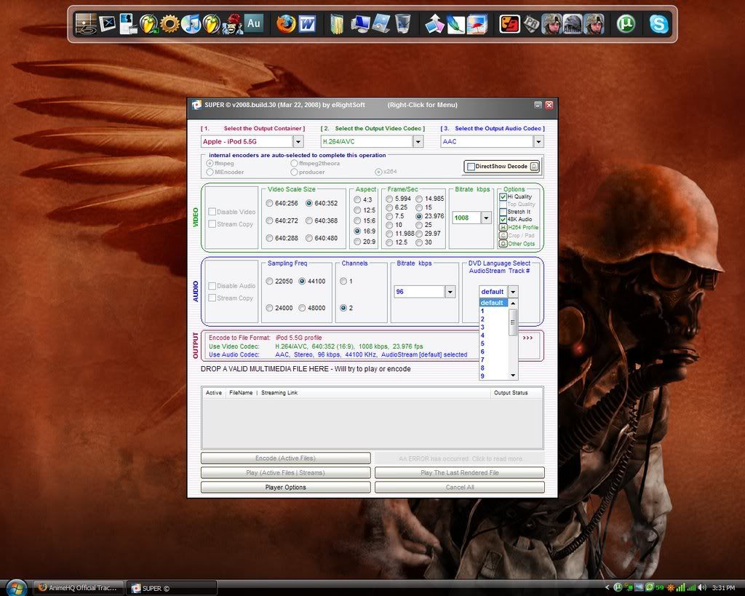Expand the video bitrate 1008 dropdown

pos(485,218)
